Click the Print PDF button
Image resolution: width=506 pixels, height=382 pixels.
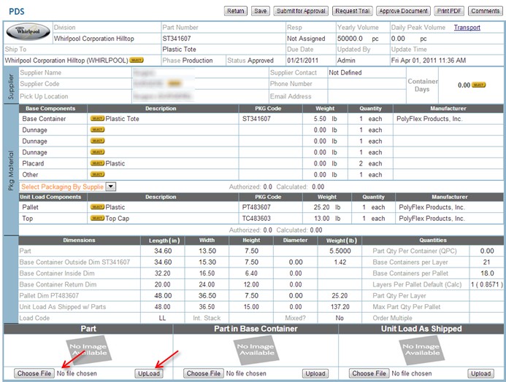pyautogui.click(x=449, y=11)
